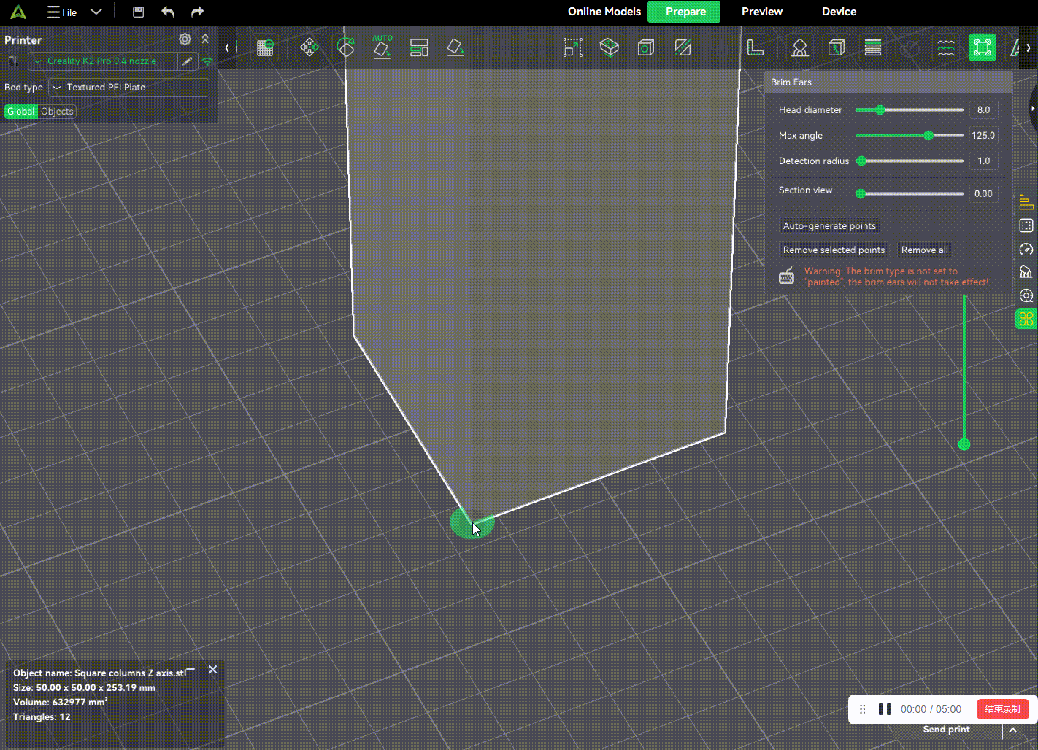Activate the Brim Ears tool icon
The width and height of the screenshot is (1038, 750).
pyautogui.click(x=982, y=48)
